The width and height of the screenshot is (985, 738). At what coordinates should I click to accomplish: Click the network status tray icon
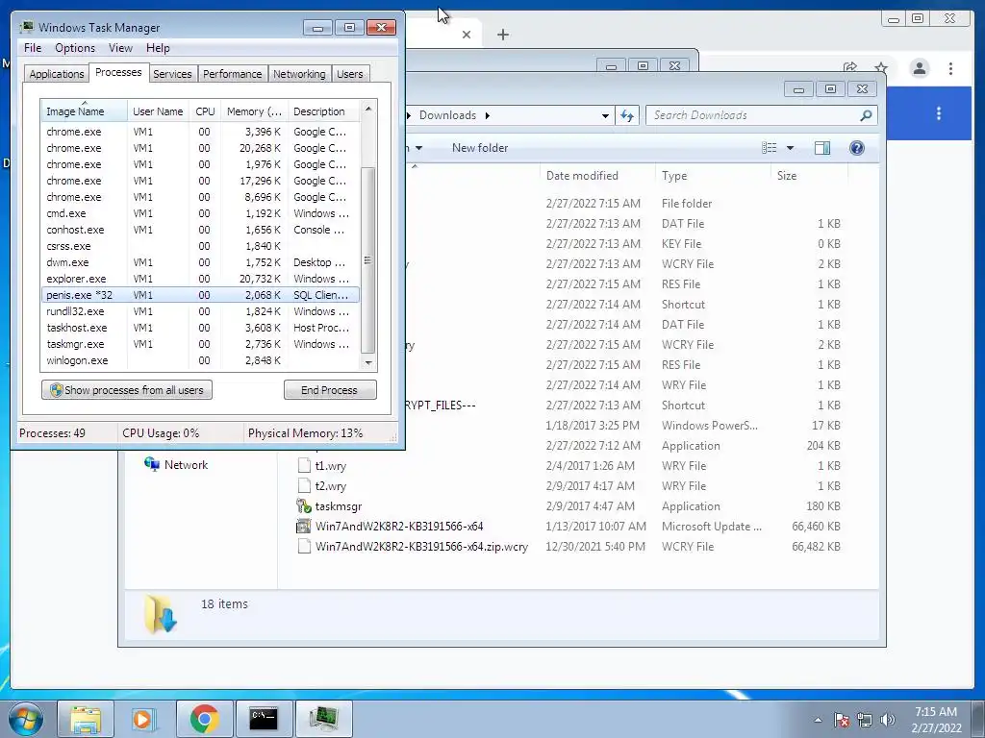click(865, 720)
